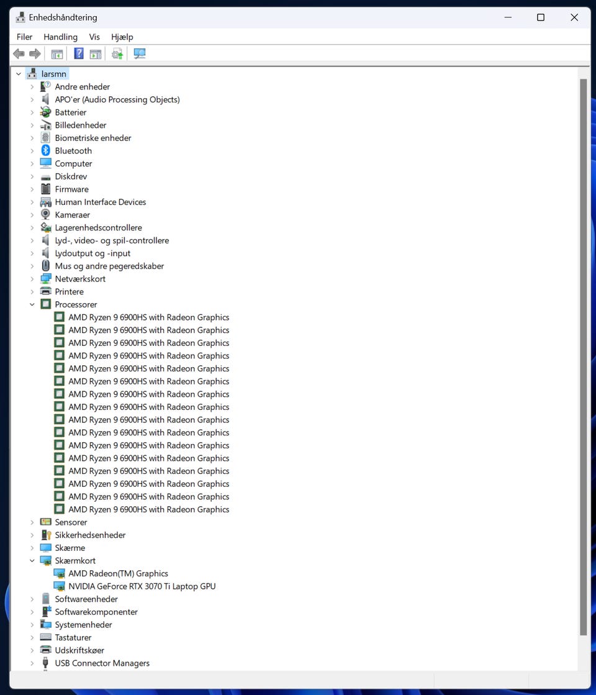Collapse the Processorer category
This screenshot has height=695, width=596.
point(32,304)
